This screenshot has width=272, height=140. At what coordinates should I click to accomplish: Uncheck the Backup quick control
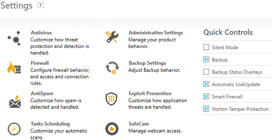(x=206, y=60)
